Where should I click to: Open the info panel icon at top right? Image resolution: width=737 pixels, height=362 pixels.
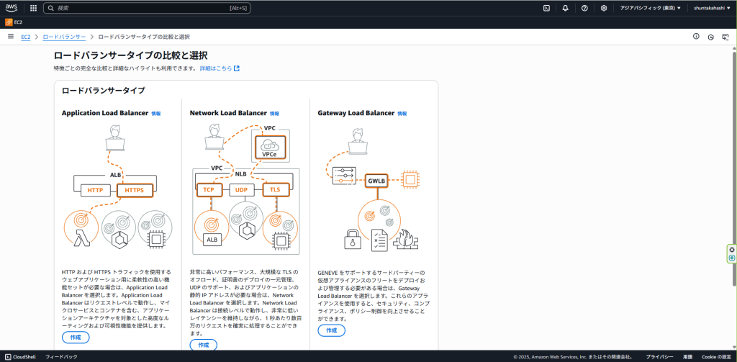(x=697, y=36)
